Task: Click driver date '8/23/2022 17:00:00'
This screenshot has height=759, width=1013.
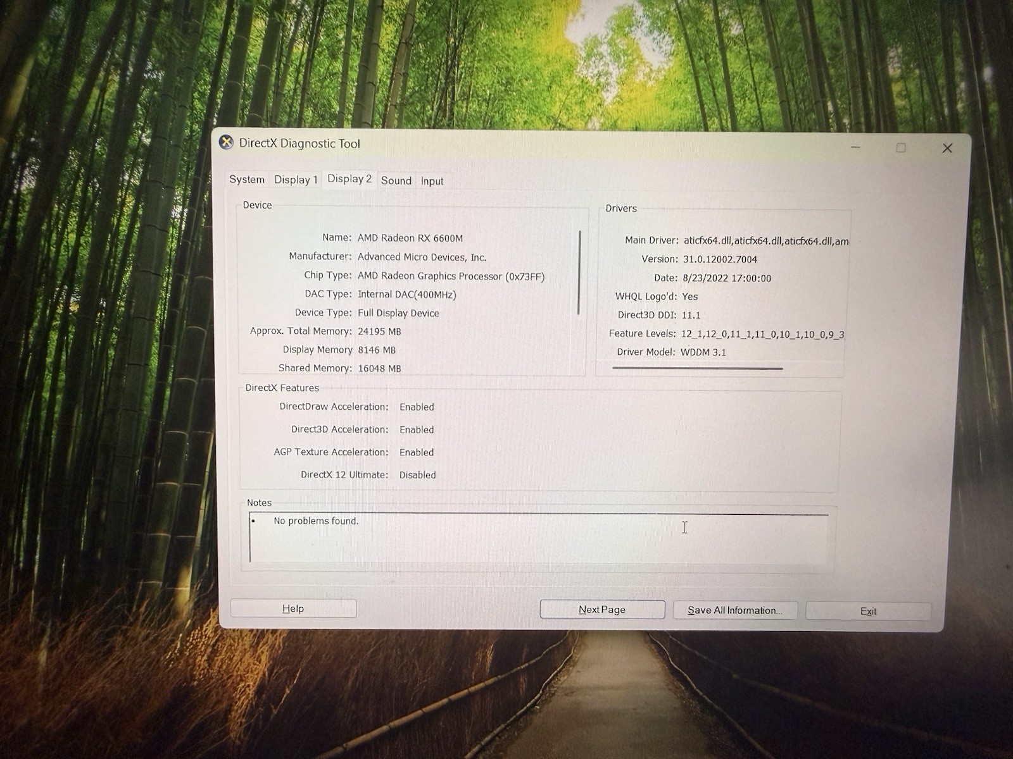Action: coord(727,278)
